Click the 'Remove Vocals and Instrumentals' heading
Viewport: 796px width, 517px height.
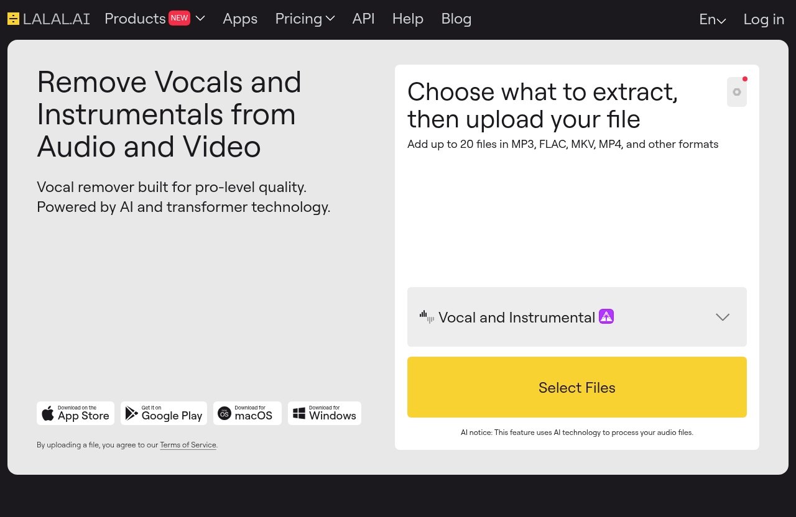[x=169, y=114]
